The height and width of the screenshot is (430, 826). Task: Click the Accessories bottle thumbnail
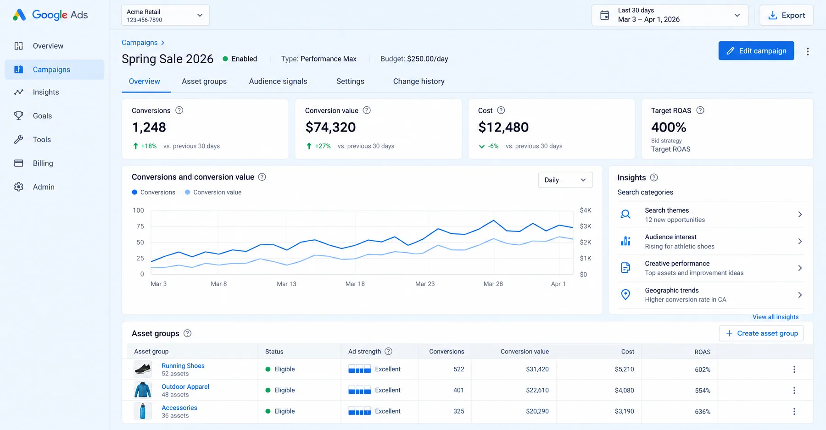click(x=143, y=412)
